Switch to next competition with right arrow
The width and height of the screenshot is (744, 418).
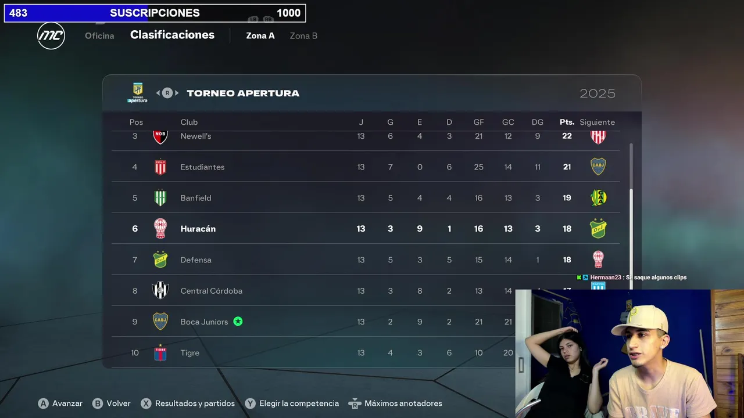tap(177, 93)
